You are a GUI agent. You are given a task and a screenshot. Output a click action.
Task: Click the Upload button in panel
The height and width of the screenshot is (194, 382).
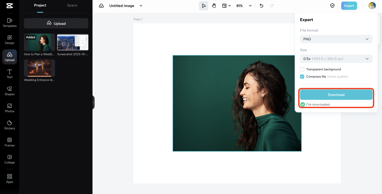point(56,23)
